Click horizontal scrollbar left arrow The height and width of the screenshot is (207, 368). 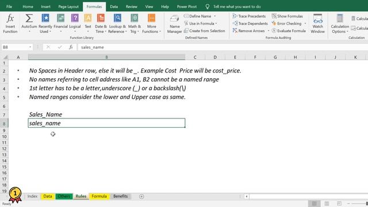247,197
